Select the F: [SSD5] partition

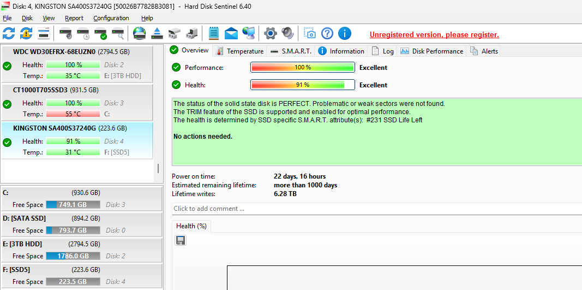81,275
